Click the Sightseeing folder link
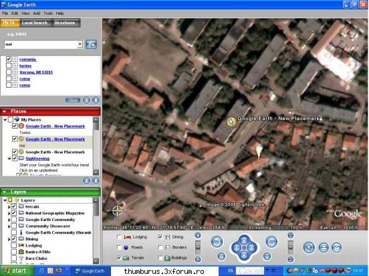 point(37,159)
